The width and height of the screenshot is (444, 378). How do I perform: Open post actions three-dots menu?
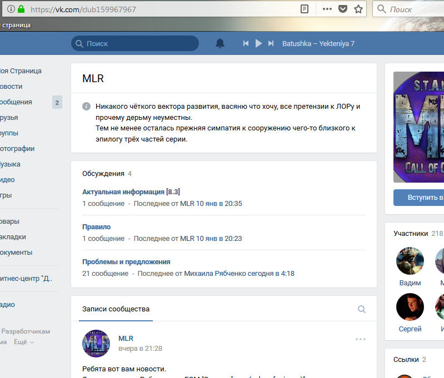(x=361, y=339)
